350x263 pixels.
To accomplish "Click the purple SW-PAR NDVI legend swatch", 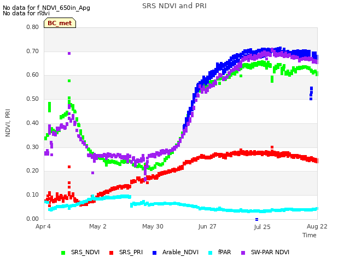I will [x=243, y=253].
